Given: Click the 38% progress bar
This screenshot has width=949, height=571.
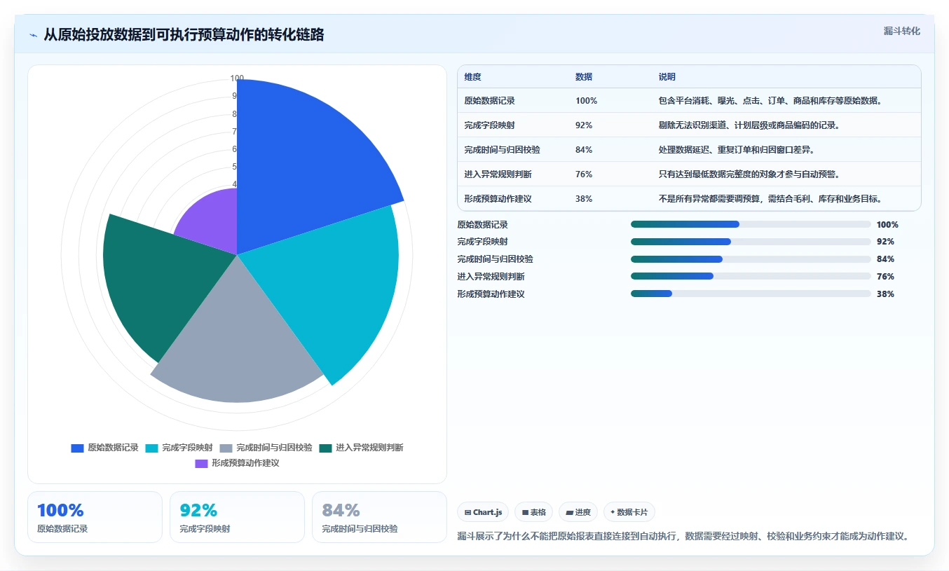Looking at the screenshot, I should pyautogui.click(x=751, y=294).
